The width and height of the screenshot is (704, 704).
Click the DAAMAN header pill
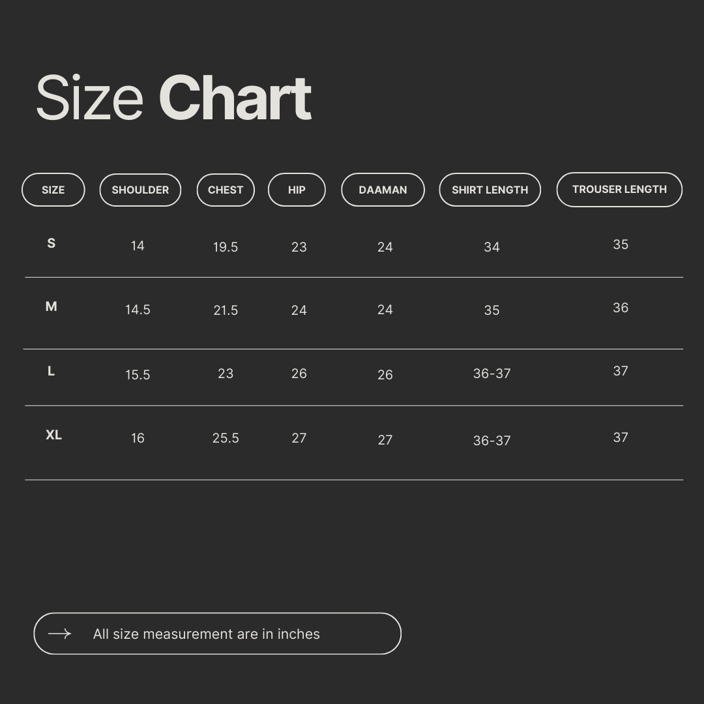click(383, 190)
